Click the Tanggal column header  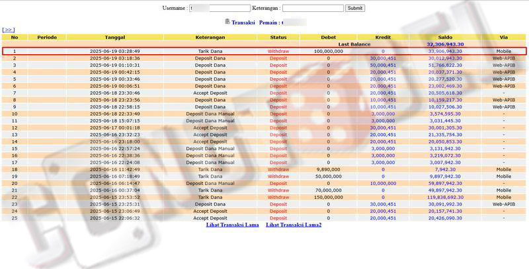(x=114, y=37)
